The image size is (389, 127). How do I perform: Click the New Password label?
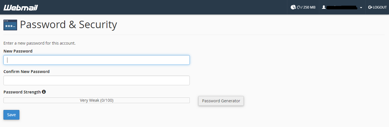point(18,51)
